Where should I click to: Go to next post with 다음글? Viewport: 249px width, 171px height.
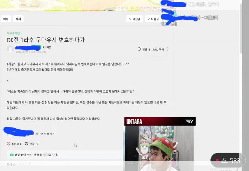tap(153, 19)
